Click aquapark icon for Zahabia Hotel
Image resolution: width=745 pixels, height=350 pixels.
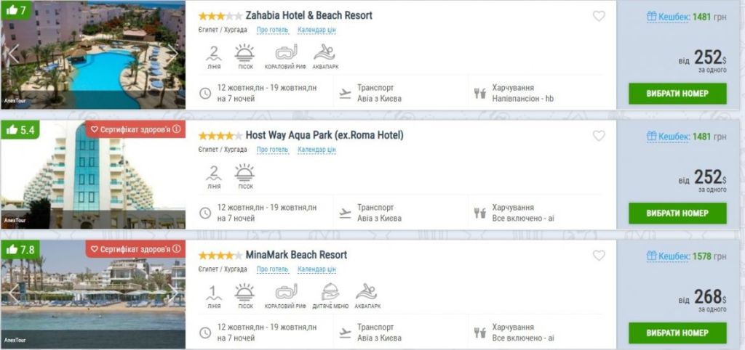tap(324, 55)
